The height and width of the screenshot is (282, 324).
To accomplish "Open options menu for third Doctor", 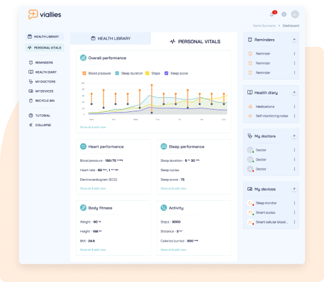I will tap(294, 169).
